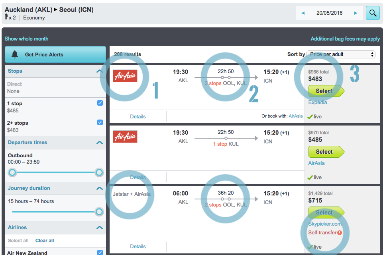Click the Self-transfer warning icon
This screenshot has height=255, width=389.
tap(340, 233)
